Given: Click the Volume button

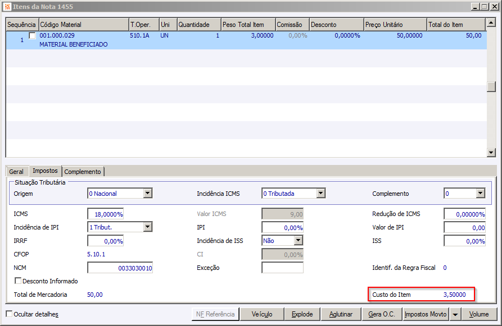Looking at the screenshot, I should (x=479, y=314).
